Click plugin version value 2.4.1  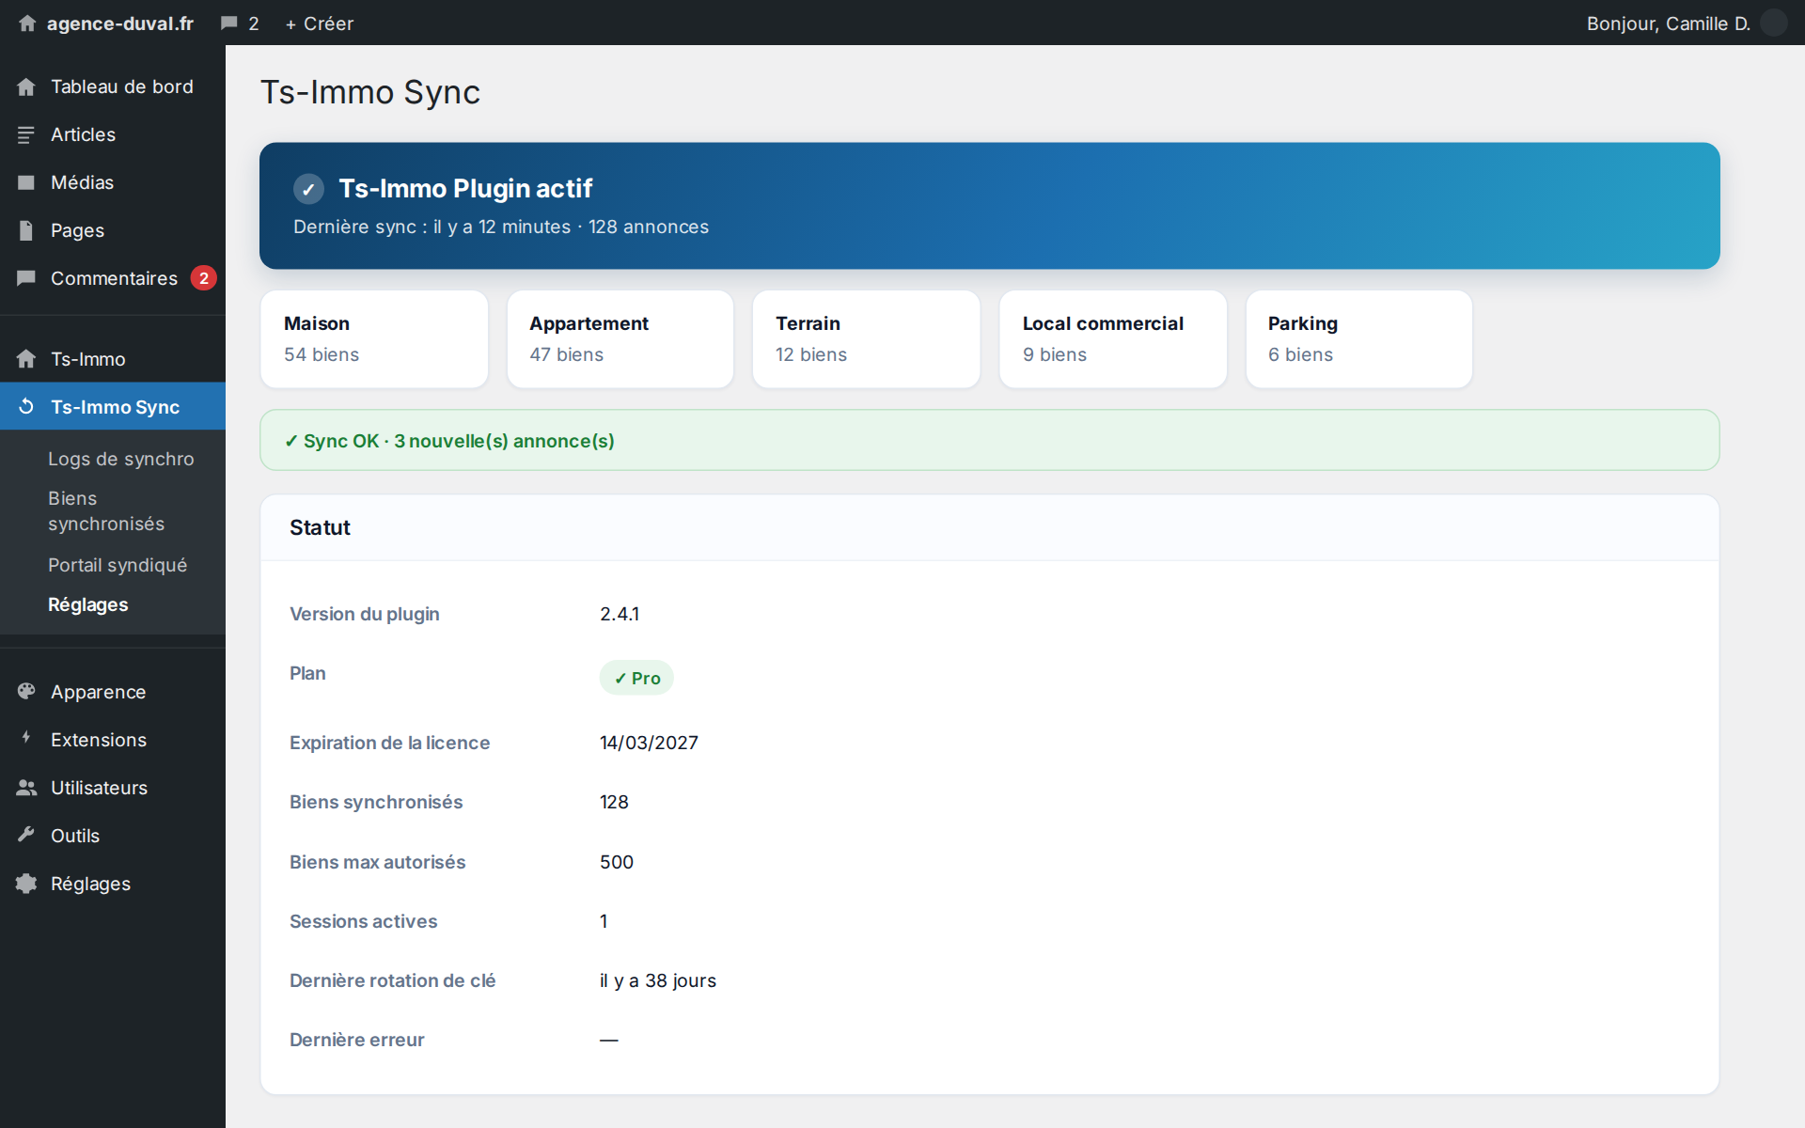[x=620, y=614]
